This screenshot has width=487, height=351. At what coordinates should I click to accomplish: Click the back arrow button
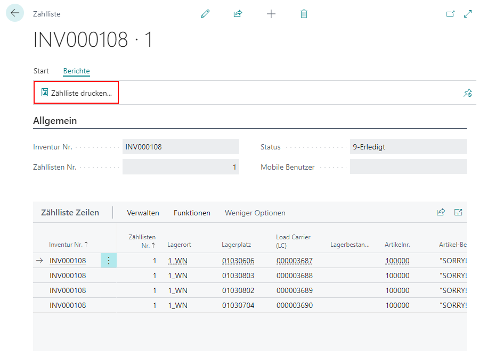14,13
